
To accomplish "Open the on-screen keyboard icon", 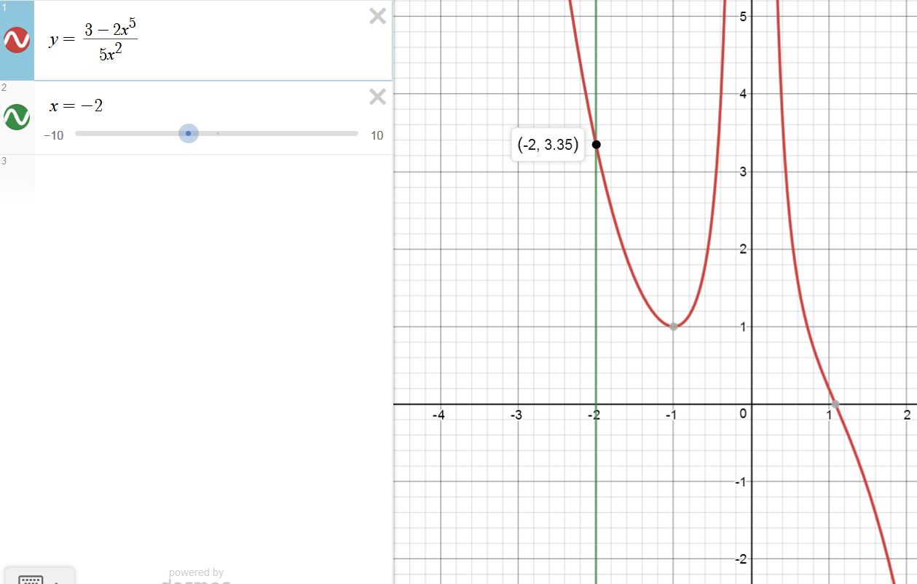I will point(31,579).
